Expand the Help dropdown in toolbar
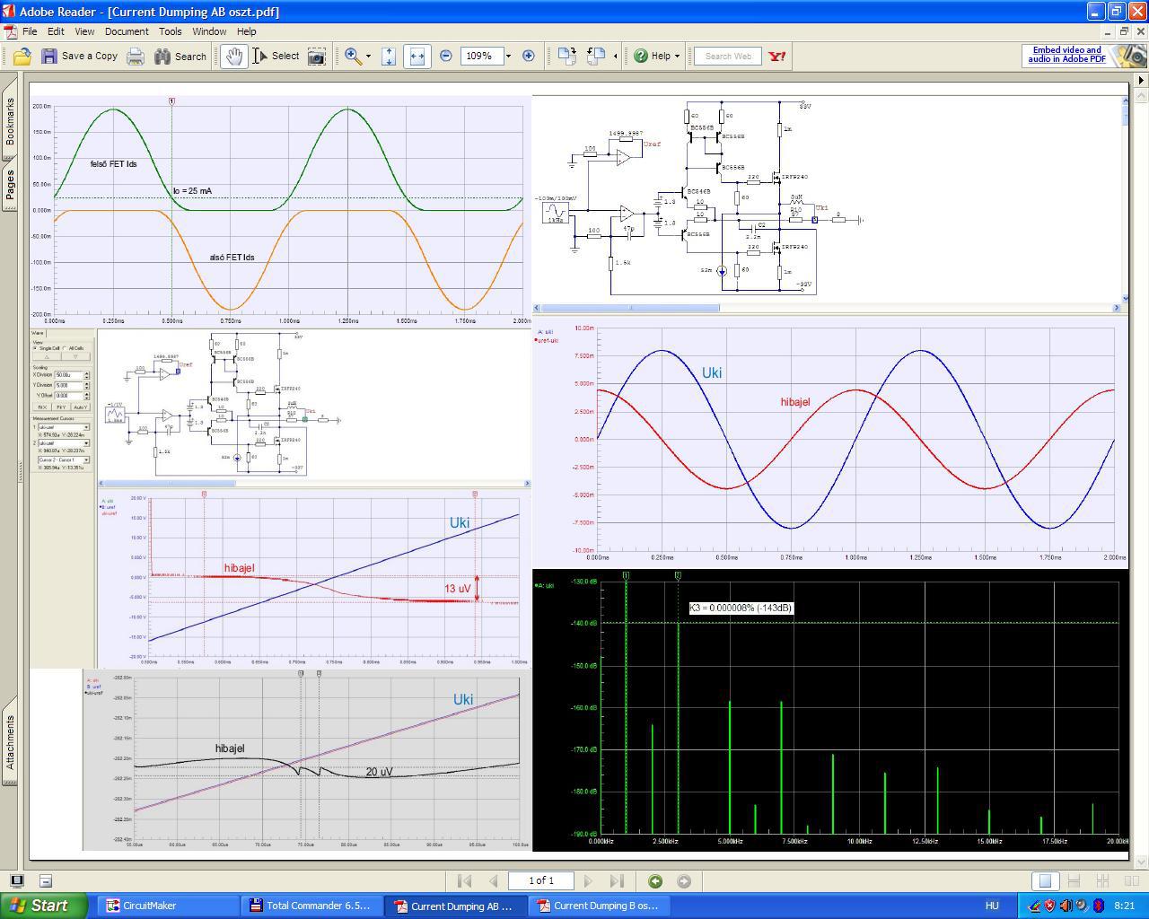The height and width of the screenshot is (919, 1149). pos(677,56)
